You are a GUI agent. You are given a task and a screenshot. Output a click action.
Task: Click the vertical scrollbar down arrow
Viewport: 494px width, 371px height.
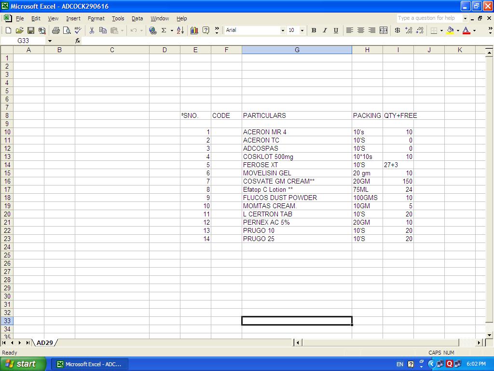[x=489, y=335]
